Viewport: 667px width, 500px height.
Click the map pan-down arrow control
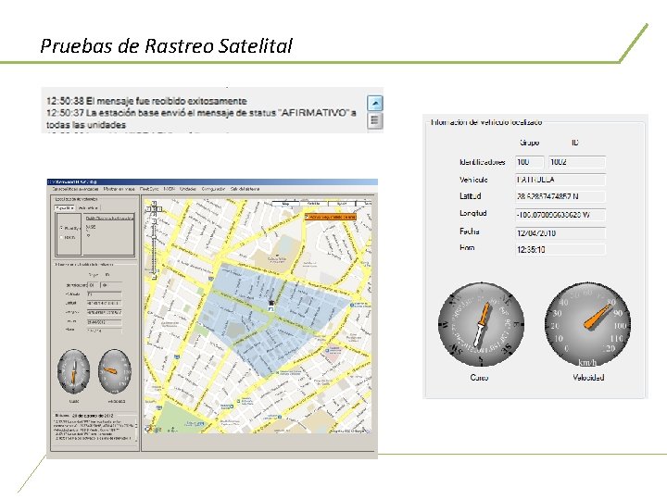[x=154, y=215]
